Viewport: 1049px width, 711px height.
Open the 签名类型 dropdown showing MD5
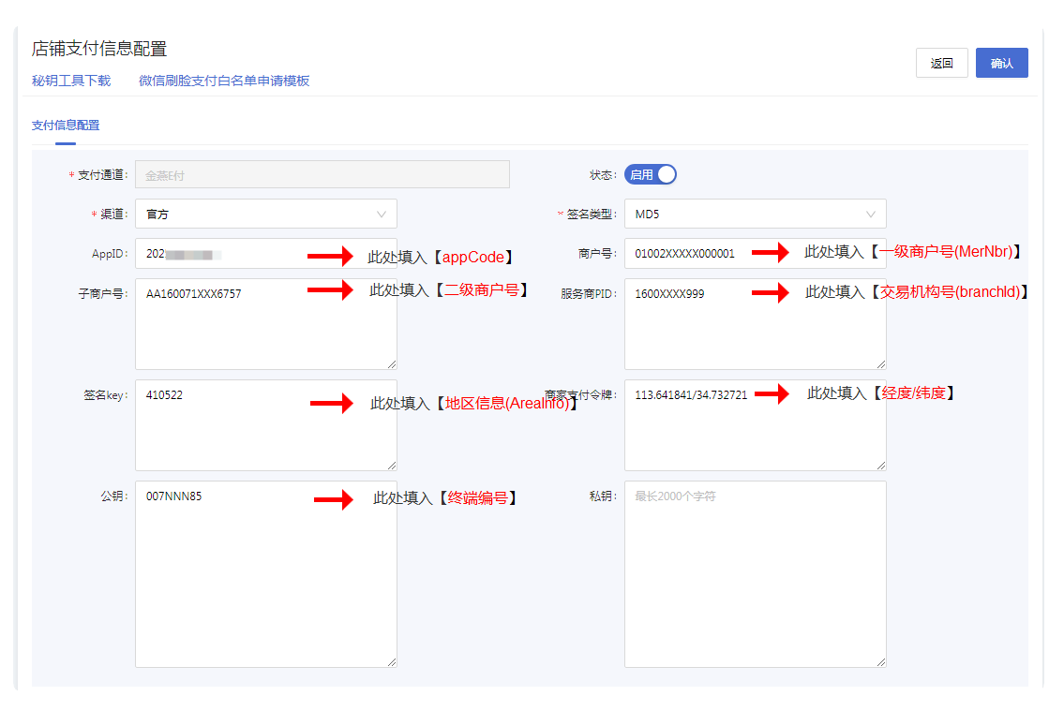[755, 214]
